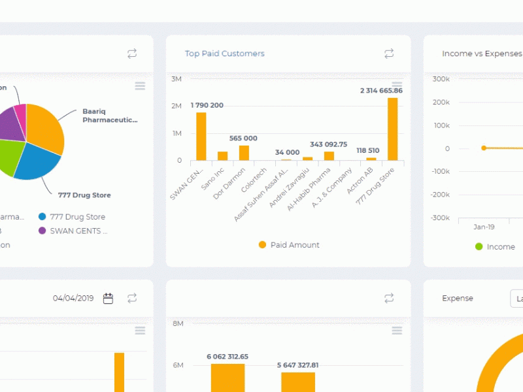Click the "5 647 327.81" data label
The image size is (523, 392).
coord(298,365)
